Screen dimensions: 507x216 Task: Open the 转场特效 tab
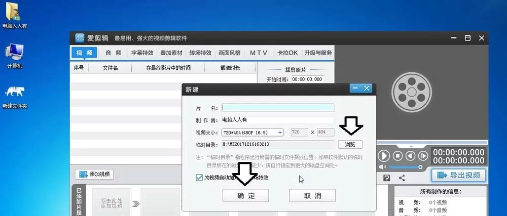point(200,53)
